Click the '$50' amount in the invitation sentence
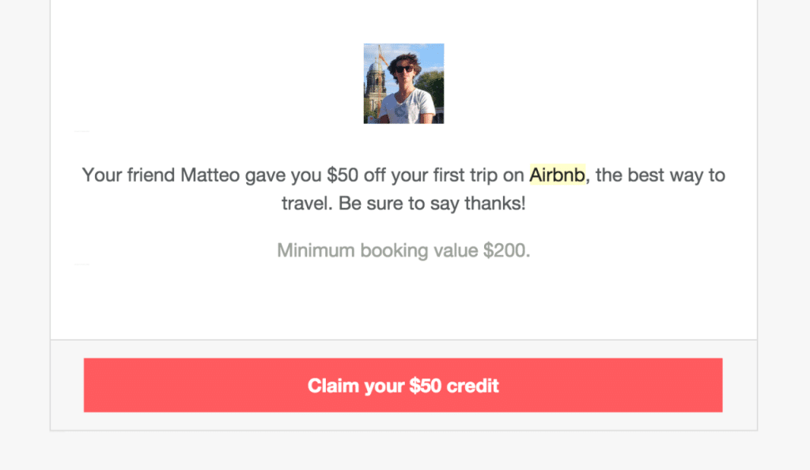The height and width of the screenshot is (470, 810). pyautogui.click(x=343, y=175)
